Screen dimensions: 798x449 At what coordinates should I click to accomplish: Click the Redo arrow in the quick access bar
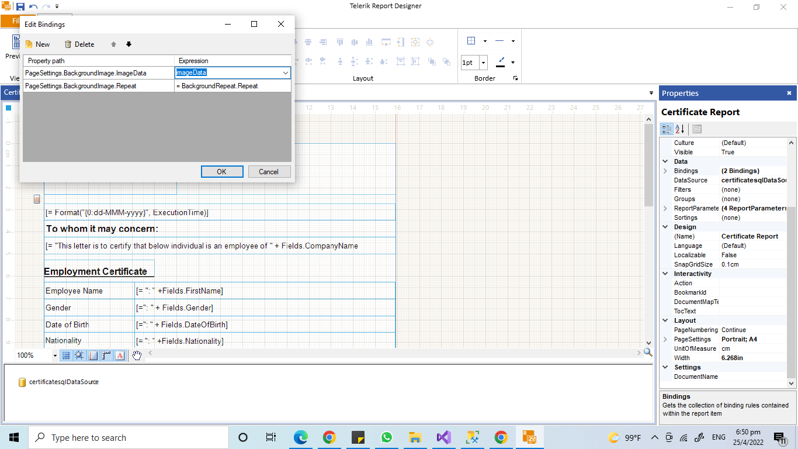(x=46, y=6)
